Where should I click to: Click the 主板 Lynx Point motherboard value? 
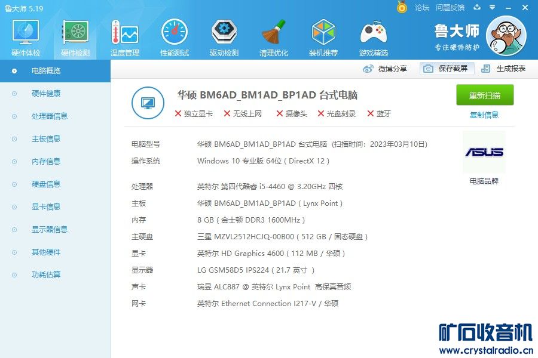[270, 203]
